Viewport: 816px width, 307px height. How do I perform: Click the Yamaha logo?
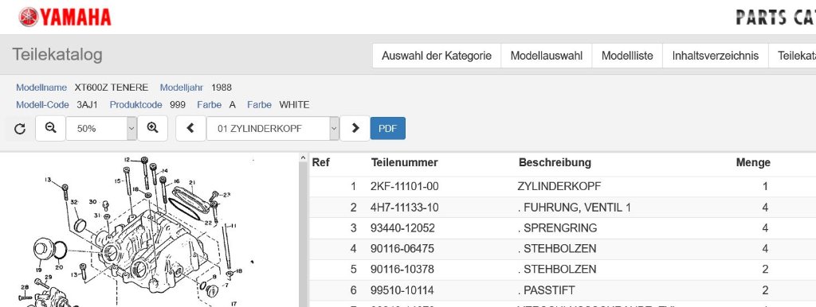pos(65,17)
